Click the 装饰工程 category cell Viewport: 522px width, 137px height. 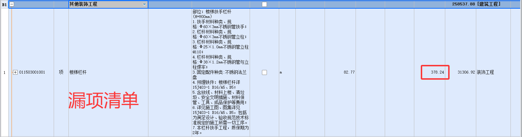coord(493,72)
